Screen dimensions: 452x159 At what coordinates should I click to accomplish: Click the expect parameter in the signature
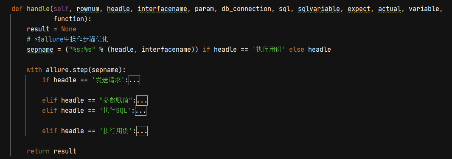(x=359, y=9)
